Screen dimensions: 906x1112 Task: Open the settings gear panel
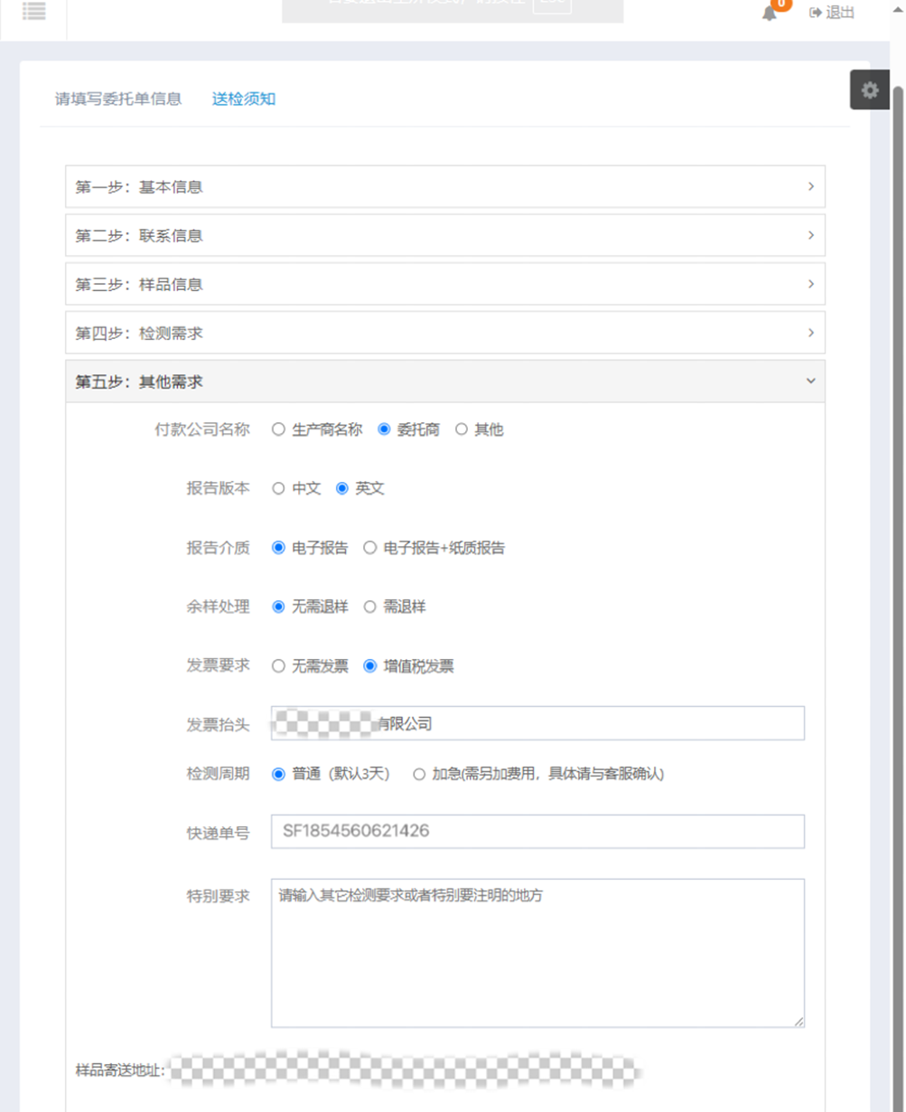point(870,90)
